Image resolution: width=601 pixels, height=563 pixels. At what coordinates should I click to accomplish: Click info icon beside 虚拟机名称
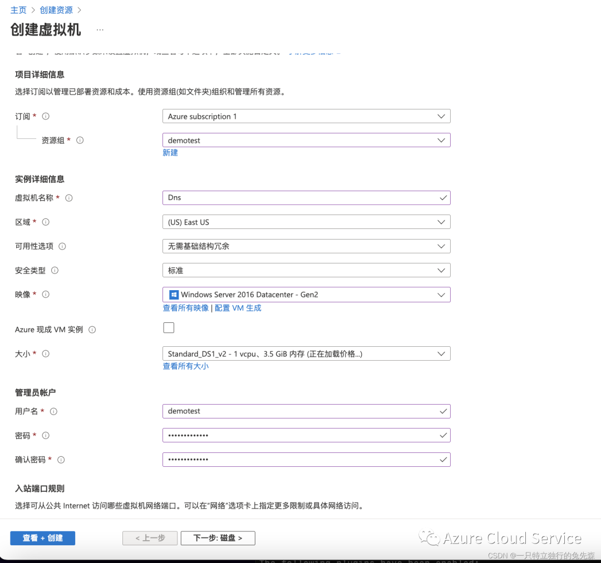pos(69,198)
